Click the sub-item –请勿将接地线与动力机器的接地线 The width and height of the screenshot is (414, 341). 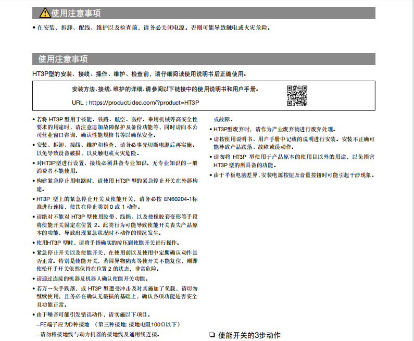tap(98, 334)
